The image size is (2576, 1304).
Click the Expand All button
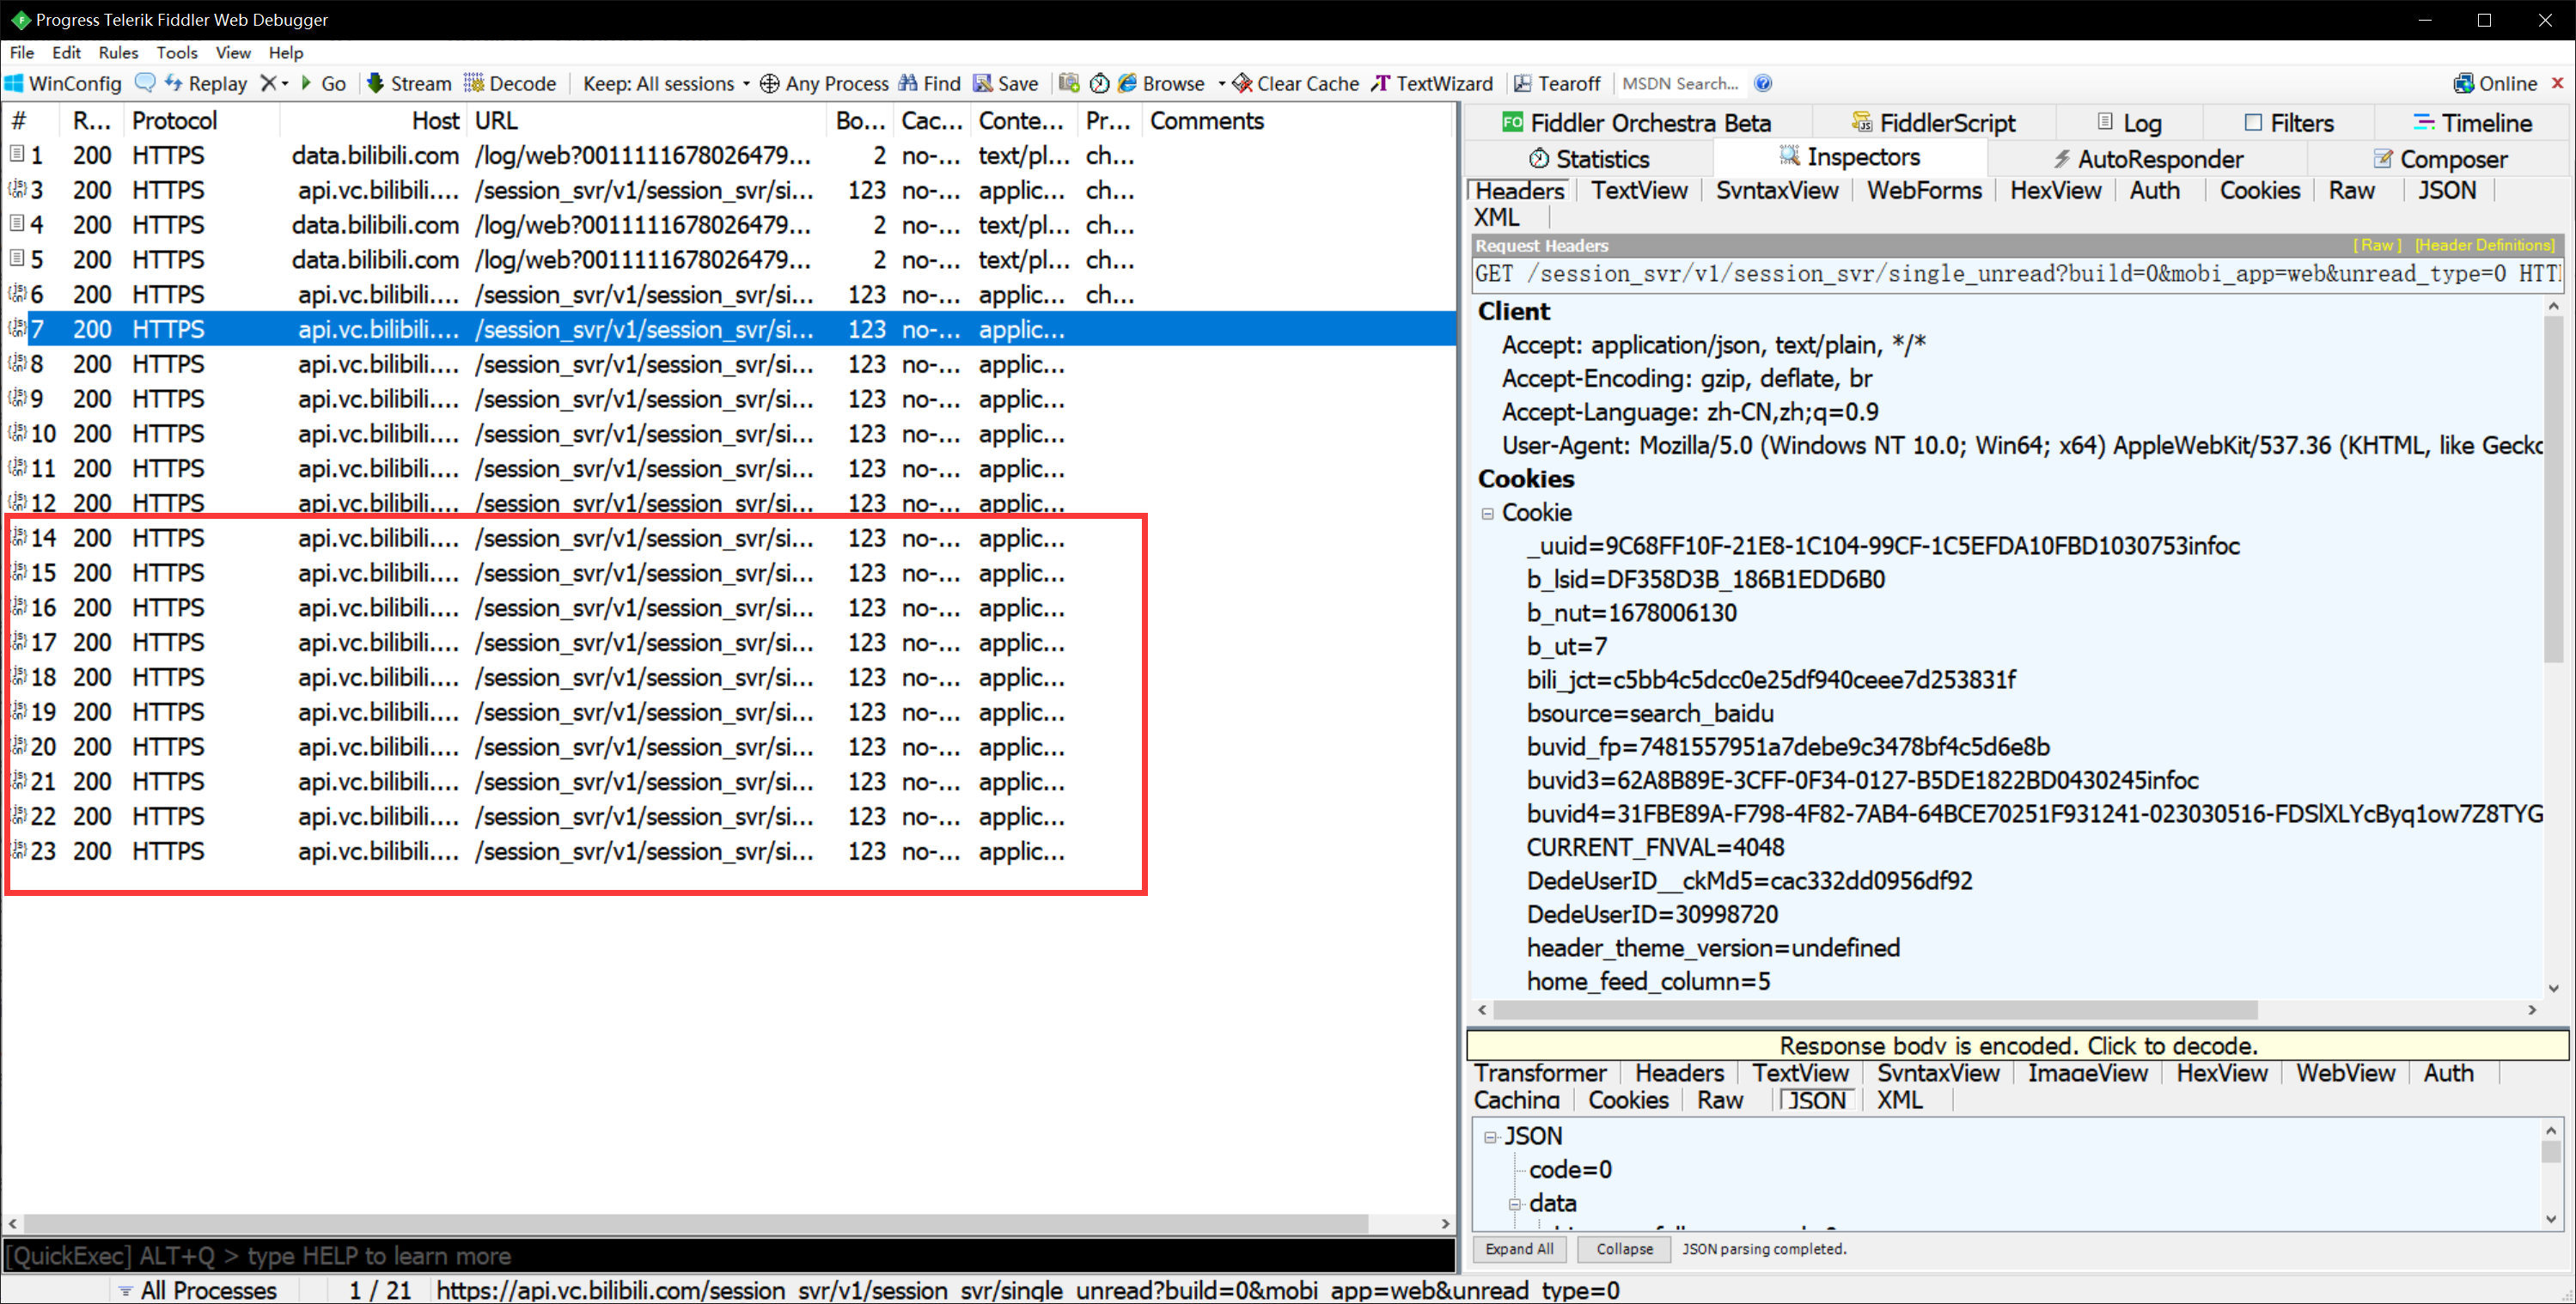[1518, 1249]
